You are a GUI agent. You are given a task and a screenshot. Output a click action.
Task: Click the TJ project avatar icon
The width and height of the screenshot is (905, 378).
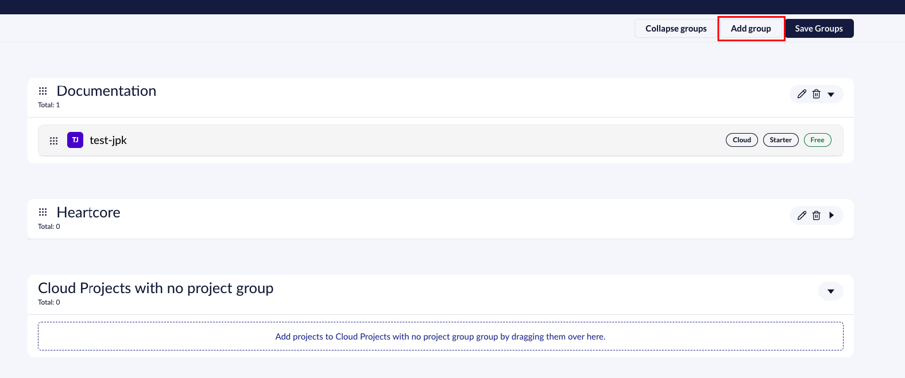pos(75,140)
